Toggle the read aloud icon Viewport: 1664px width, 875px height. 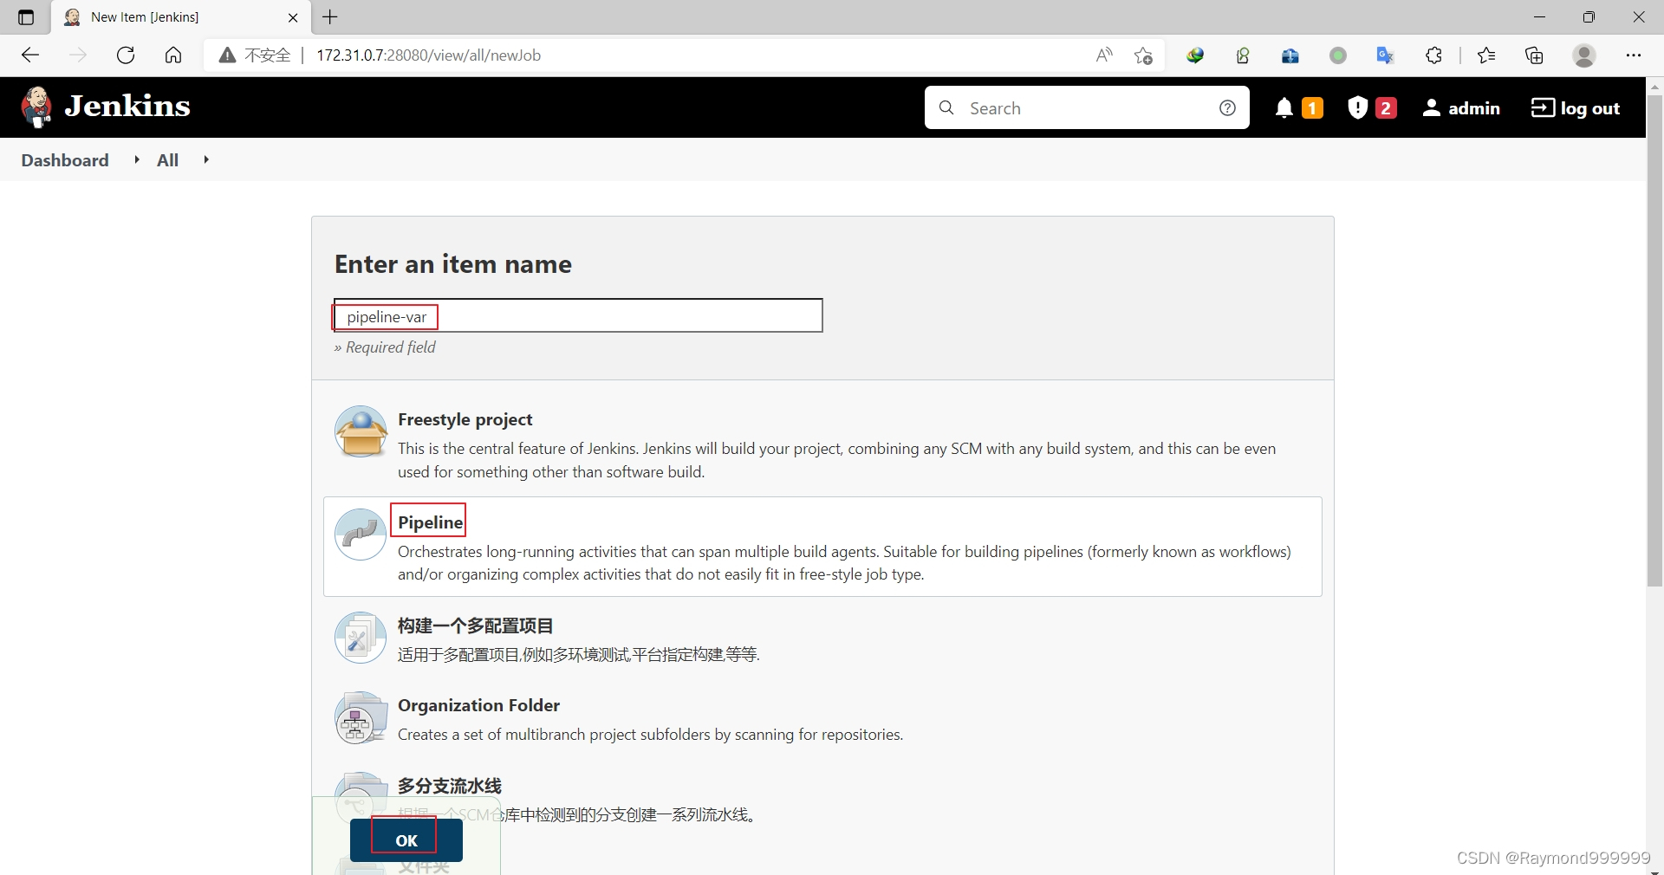click(x=1104, y=55)
